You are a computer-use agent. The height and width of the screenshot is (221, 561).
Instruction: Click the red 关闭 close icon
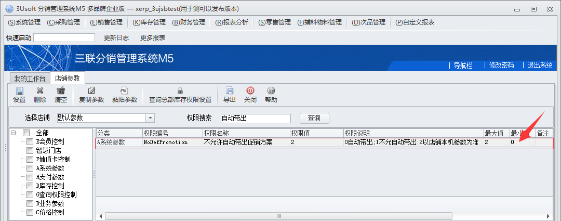point(250,91)
